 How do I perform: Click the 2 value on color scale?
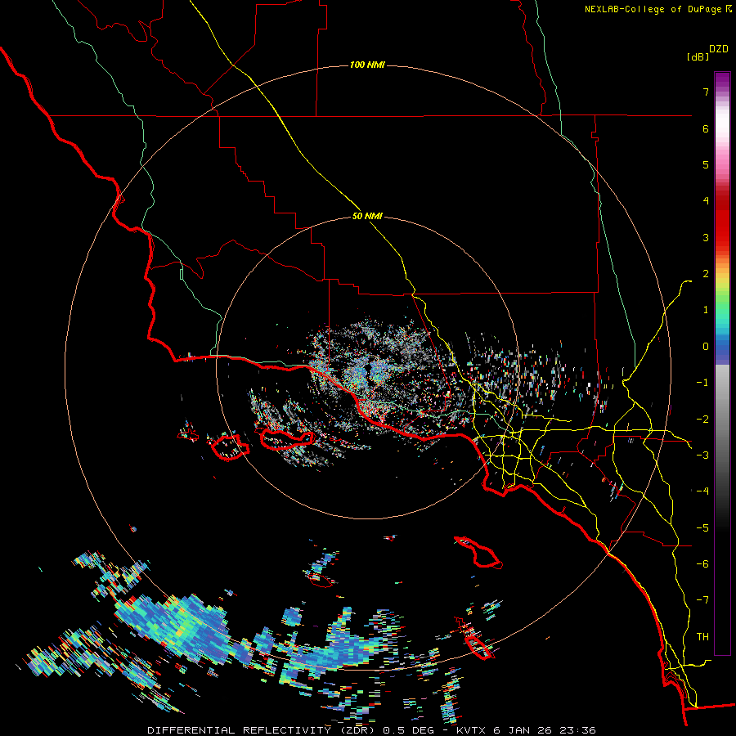click(x=706, y=274)
